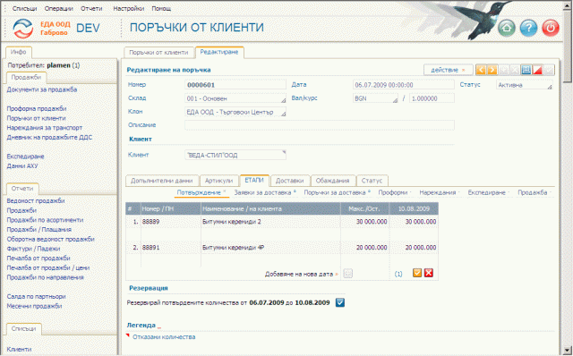This screenshot has height=356, width=573.
Task: Click the red X delete date icon
Action: [429, 273]
